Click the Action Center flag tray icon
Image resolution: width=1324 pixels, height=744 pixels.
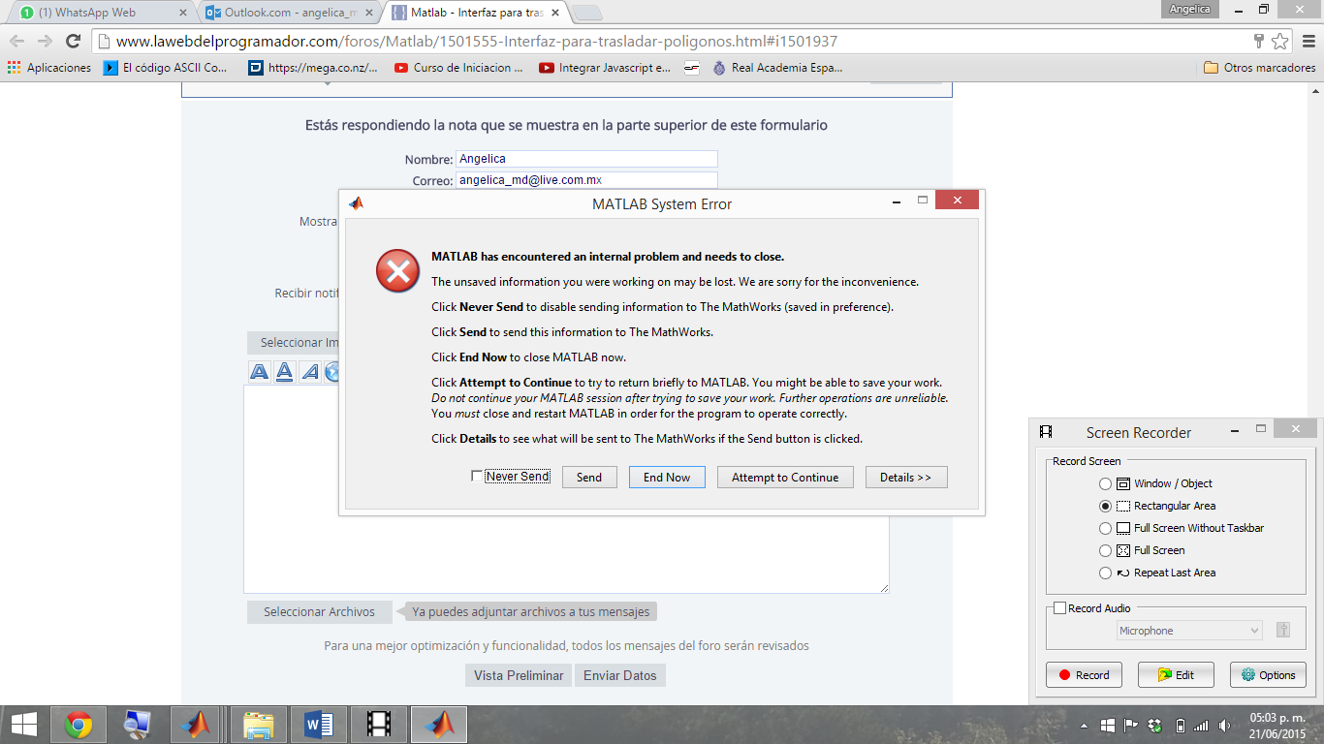click(x=1130, y=726)
